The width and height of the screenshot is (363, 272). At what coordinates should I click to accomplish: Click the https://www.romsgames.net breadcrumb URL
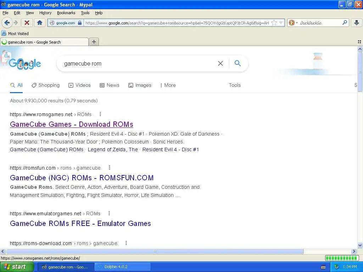pos(41,114)
